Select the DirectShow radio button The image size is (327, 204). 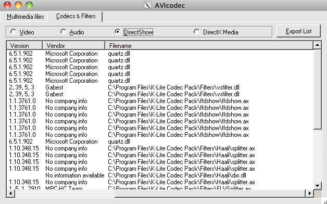[x=134, y=32]
